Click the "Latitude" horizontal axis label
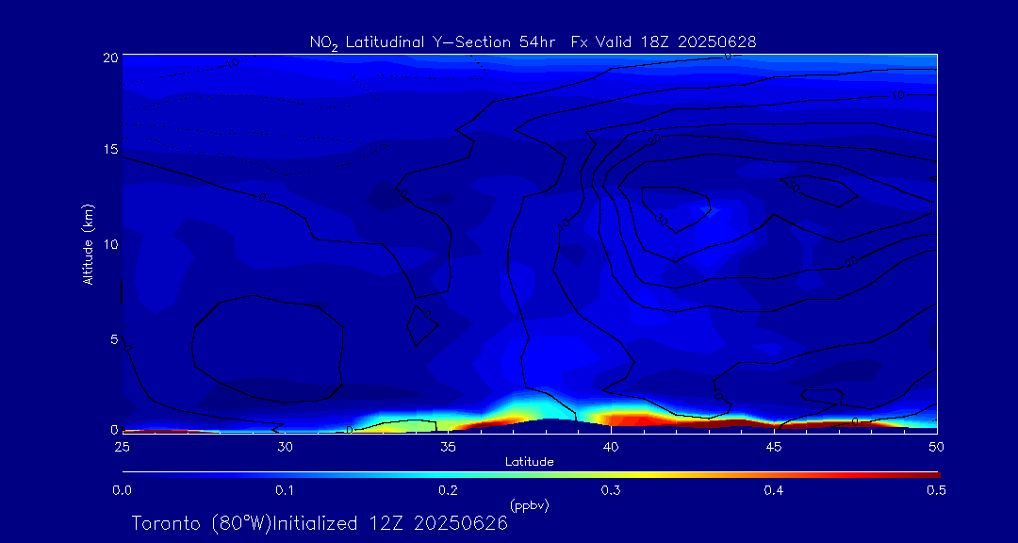 click(x=530, y=462)
